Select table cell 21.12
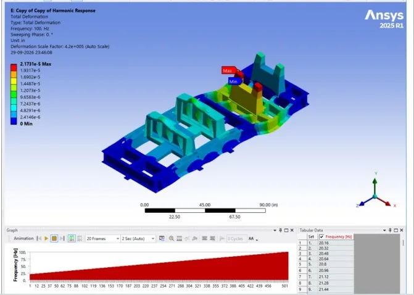 [336, 276]
